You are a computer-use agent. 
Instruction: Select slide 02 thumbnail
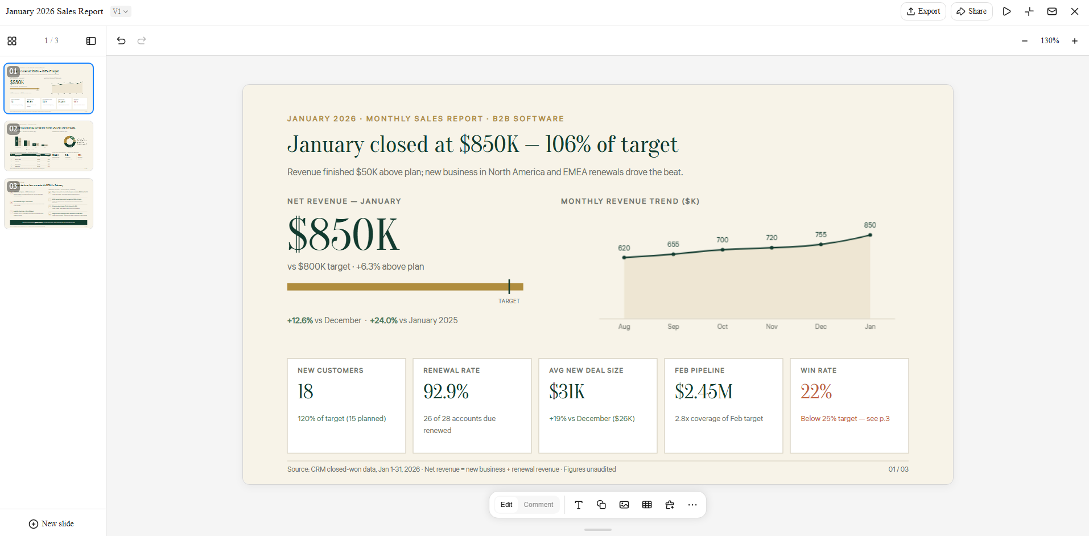click(x=48, y=146)
